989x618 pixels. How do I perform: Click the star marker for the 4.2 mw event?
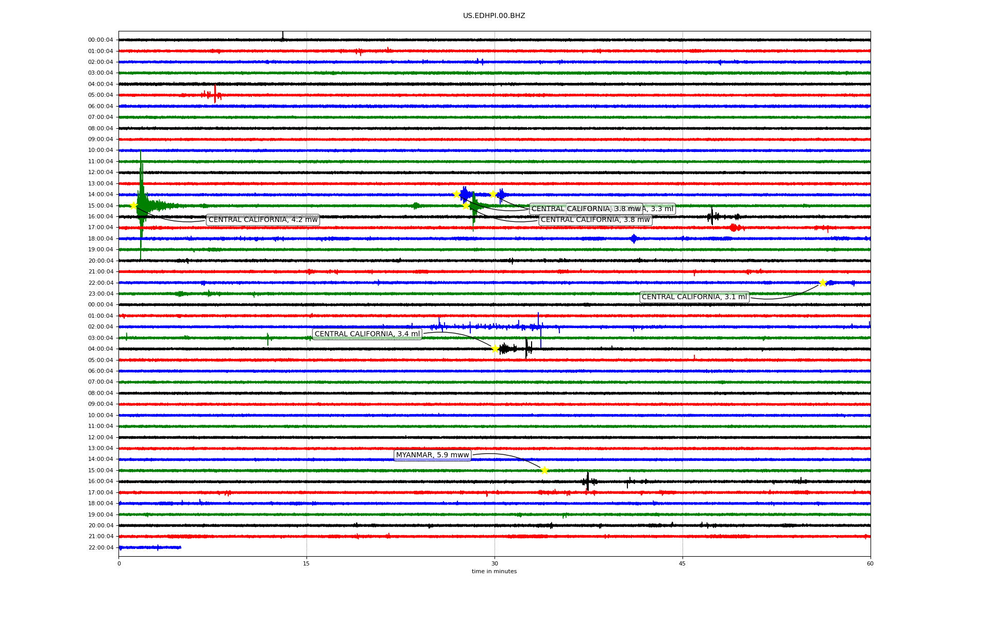click(133, 205)
